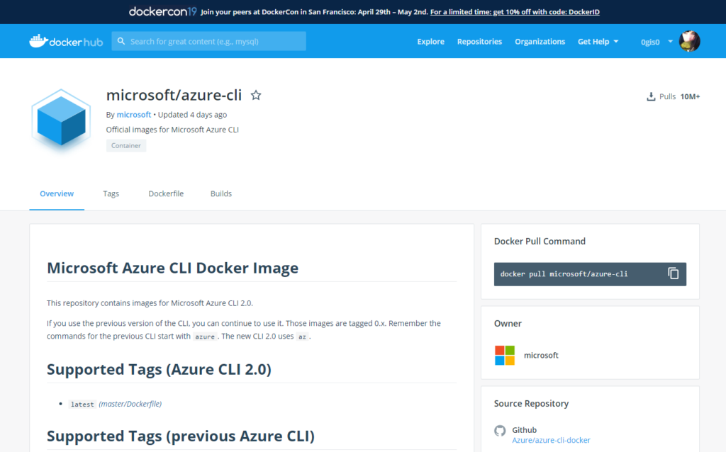This screenshot has width=726, height=452.
Task: Click the docker pull microsoft/azure-cli command text
Action: [564, 274]
